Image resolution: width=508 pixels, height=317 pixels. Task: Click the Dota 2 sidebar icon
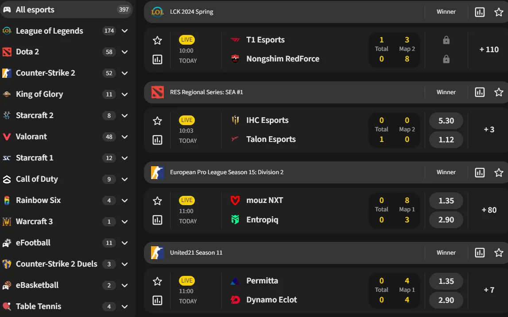6,52
